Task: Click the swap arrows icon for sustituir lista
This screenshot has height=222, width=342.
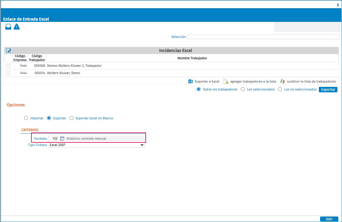Action: tap(283, 81)
